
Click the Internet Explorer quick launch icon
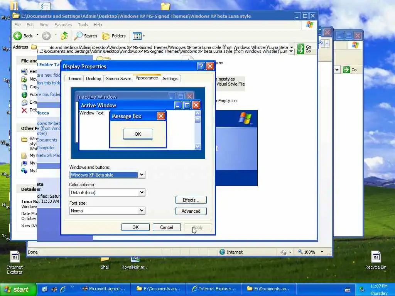[63, 289]
